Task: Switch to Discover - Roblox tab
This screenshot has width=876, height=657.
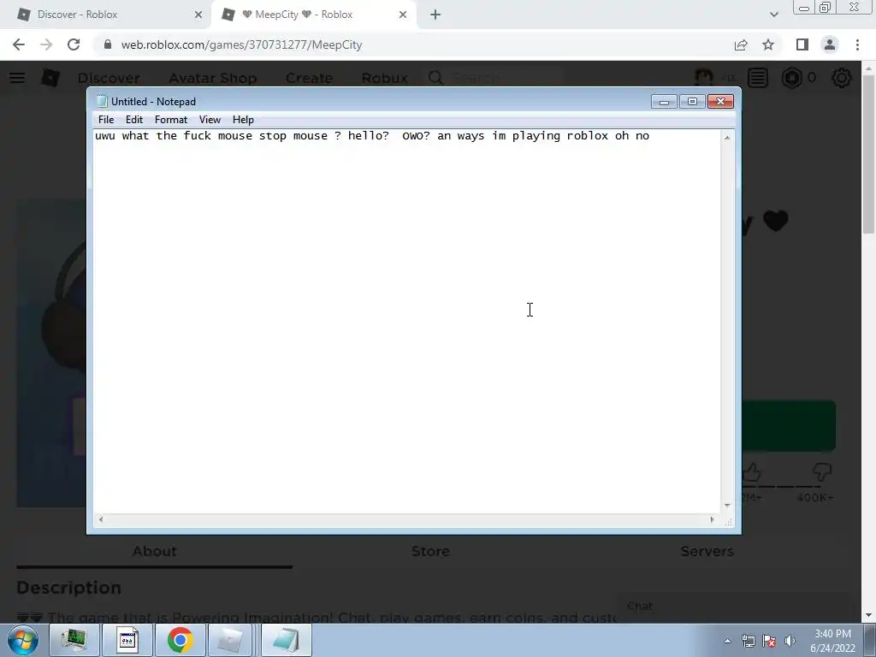Action: coord(106,15)
